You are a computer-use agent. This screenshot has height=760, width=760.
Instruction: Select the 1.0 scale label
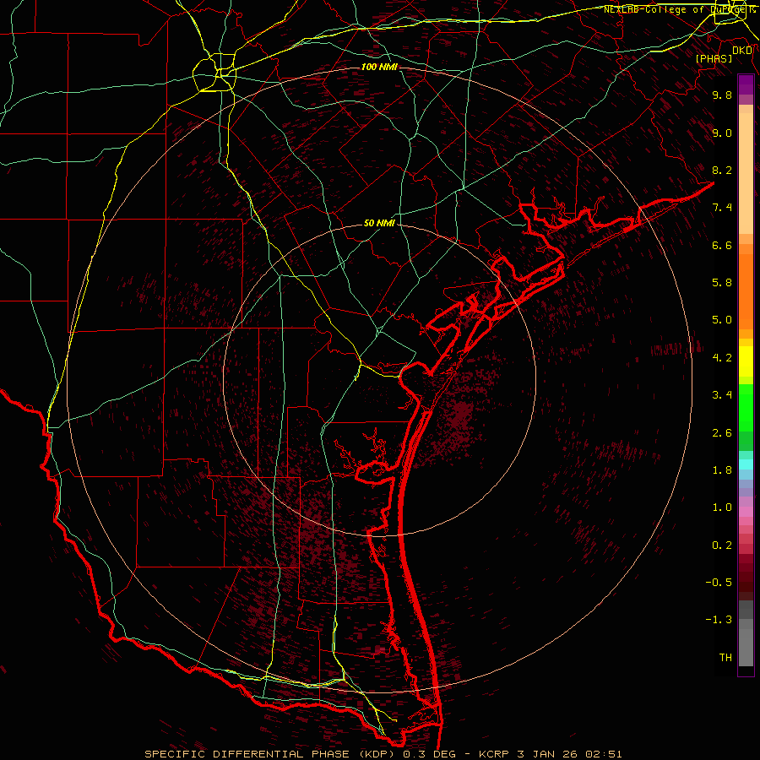tap(722, 508)
